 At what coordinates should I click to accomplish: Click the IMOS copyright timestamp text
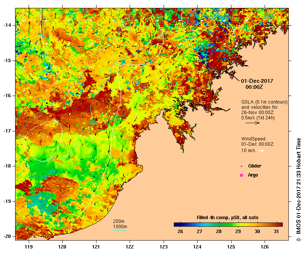298,190
